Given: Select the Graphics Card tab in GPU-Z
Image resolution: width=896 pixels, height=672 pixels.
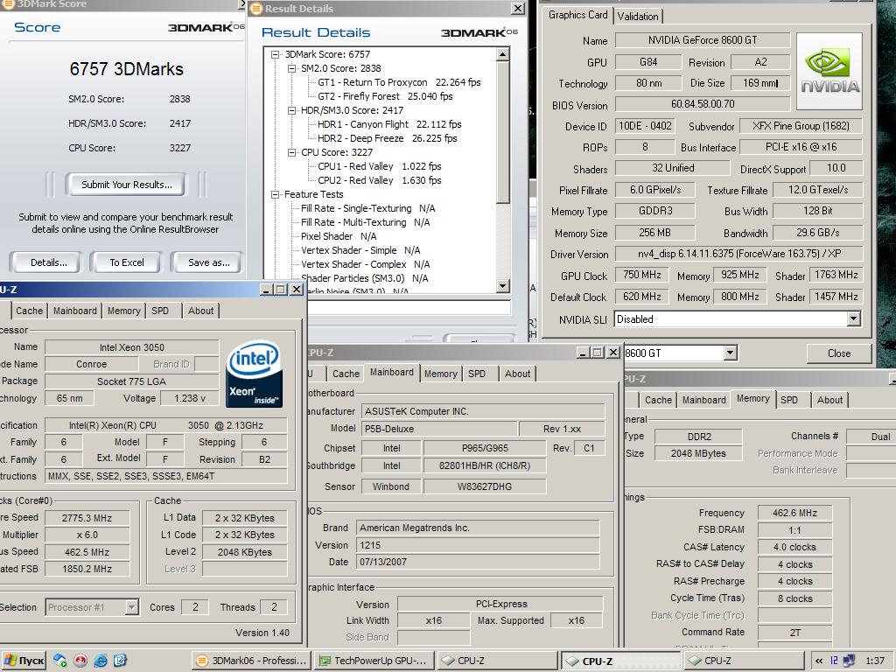Looking at the screenshot, I should pos(577,15).
